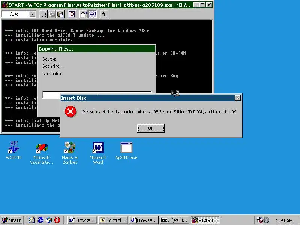Open the WOLF3D desktop shortcut
Viewport: 300px width, 225px height.
(13, 150)
